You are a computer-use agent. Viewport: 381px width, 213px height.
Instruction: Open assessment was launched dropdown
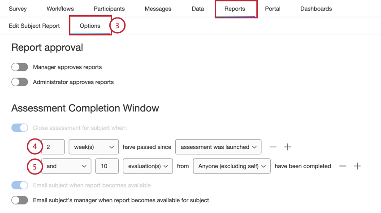(218, 147)
